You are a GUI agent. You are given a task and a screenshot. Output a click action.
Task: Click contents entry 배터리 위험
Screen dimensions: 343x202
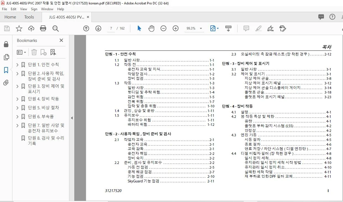click(171, 124)
